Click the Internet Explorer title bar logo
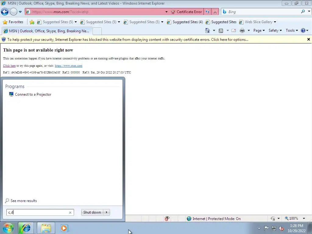This screenshot has width=312, height=234. point(3,3)
